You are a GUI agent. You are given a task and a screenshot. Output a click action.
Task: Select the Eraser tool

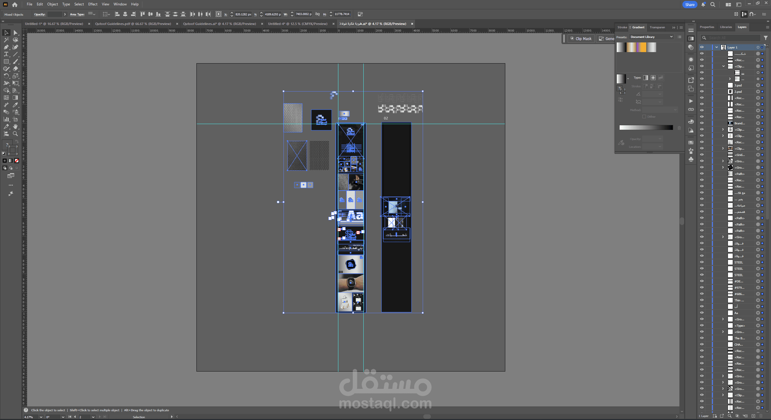coord(15,69)
